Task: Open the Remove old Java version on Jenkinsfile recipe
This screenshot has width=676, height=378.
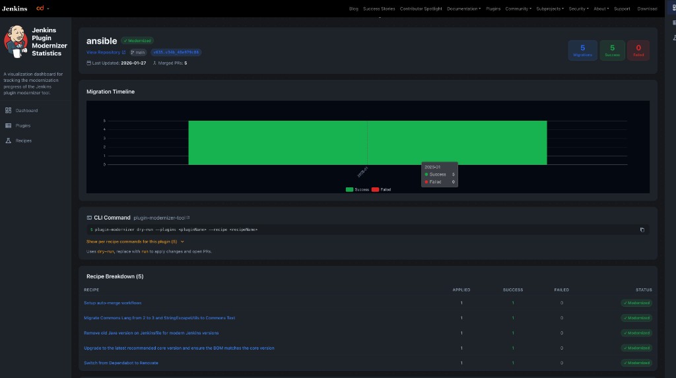Action: (151, 332)
